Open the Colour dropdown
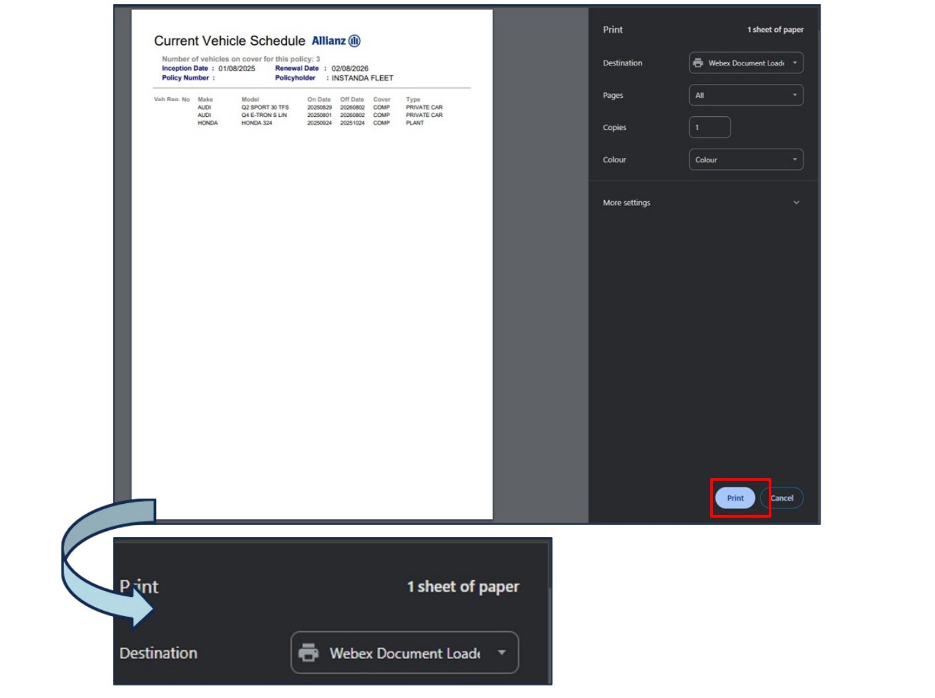 click(x=746, y=160)
